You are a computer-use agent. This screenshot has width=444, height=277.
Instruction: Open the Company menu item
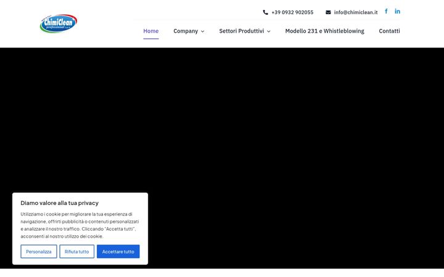(186, 31)
